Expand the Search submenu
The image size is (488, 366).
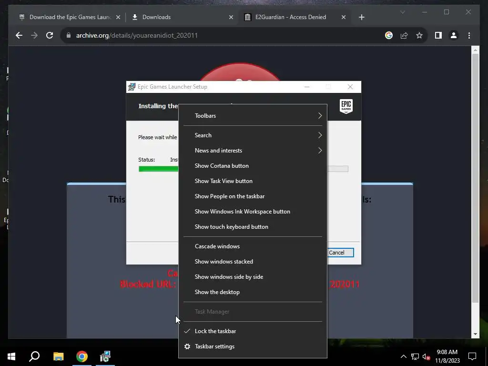[x=253, y=135]
